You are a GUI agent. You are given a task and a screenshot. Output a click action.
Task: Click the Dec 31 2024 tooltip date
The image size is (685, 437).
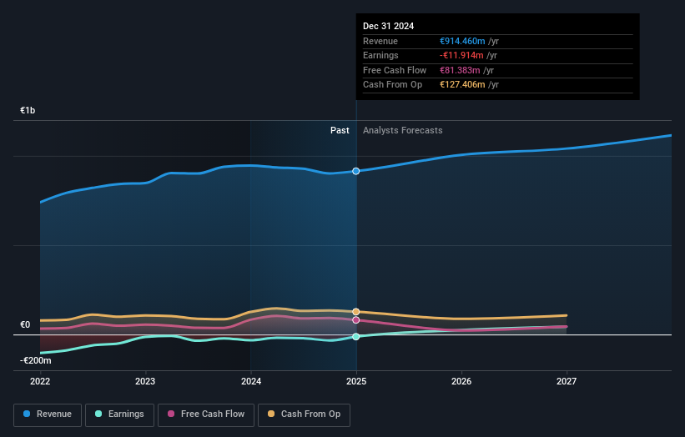pyautogui.click(x=388, y=26)
